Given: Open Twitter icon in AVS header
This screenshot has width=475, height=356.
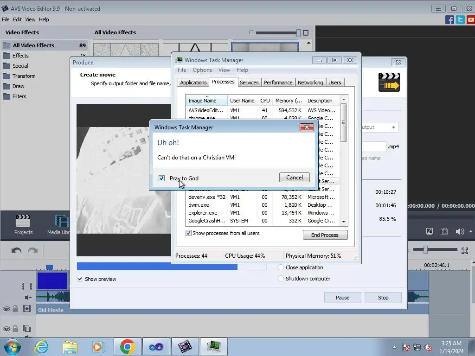Looking at the screenshot, I should (460, 19).
